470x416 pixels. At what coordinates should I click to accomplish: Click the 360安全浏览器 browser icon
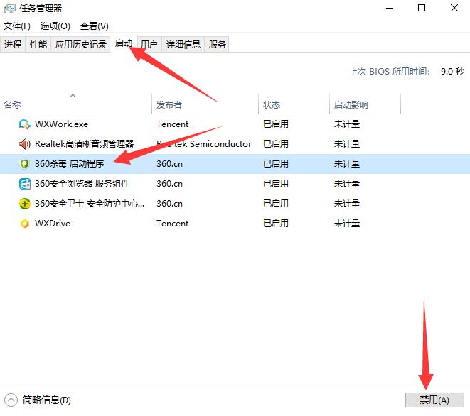pyautogui.click(x=24, y=184)
